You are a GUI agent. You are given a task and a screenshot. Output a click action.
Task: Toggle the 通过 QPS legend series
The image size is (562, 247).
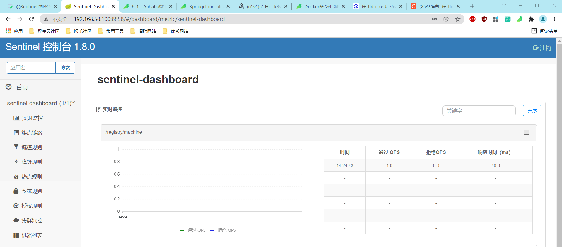pyautogui.click(x=193, y=230)
